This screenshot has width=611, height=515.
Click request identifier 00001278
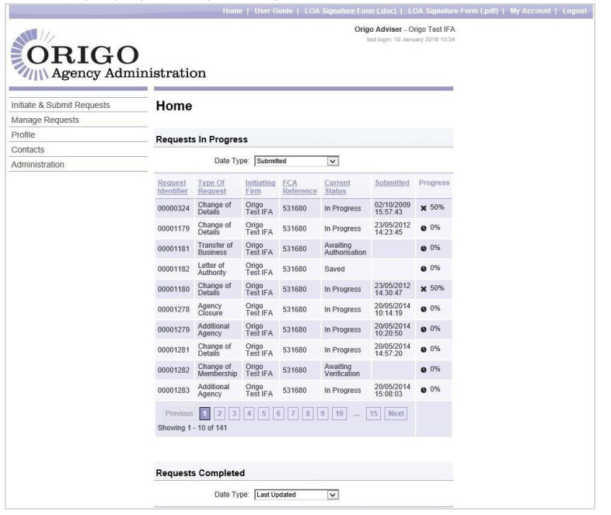pos(173,309)
